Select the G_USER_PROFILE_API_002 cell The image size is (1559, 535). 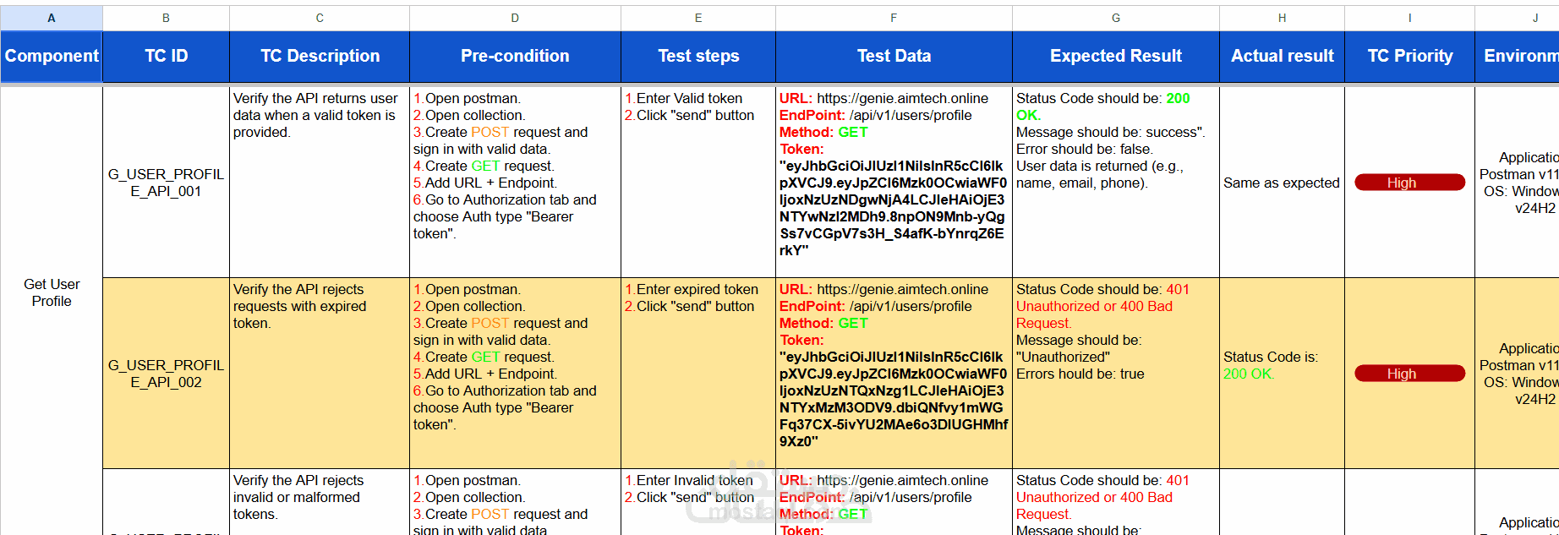(x=166, y=374)
